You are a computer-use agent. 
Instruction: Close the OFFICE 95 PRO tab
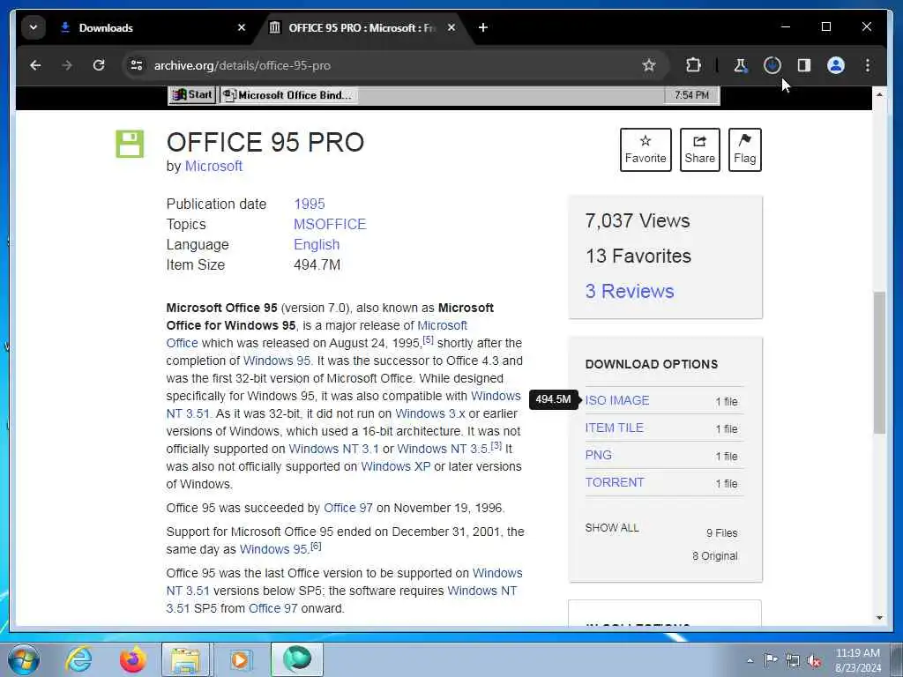[x=451, y=27]
